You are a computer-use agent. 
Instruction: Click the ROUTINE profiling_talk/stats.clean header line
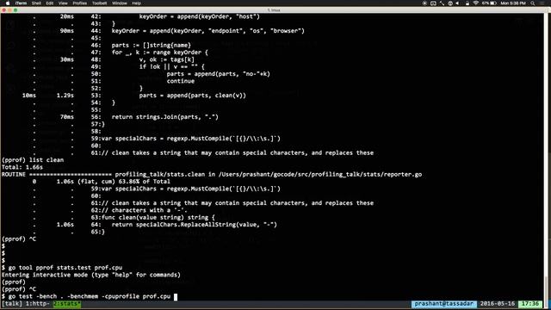[212, 174]
